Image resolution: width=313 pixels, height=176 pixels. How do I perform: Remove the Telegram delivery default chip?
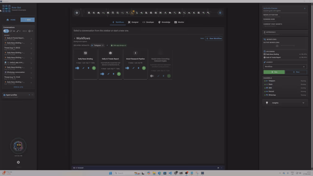pos(103,45)
